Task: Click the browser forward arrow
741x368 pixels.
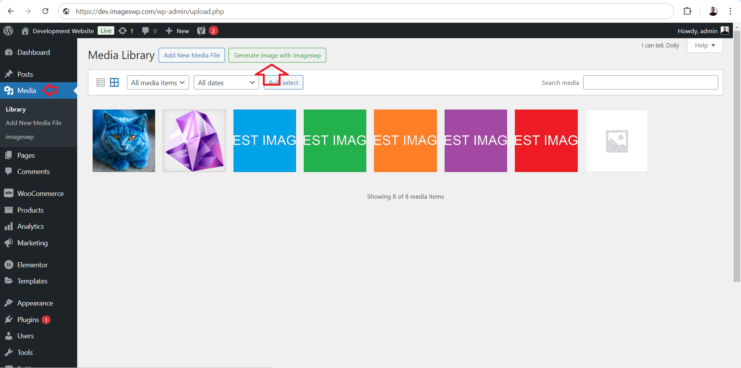Action: [28, 11]
